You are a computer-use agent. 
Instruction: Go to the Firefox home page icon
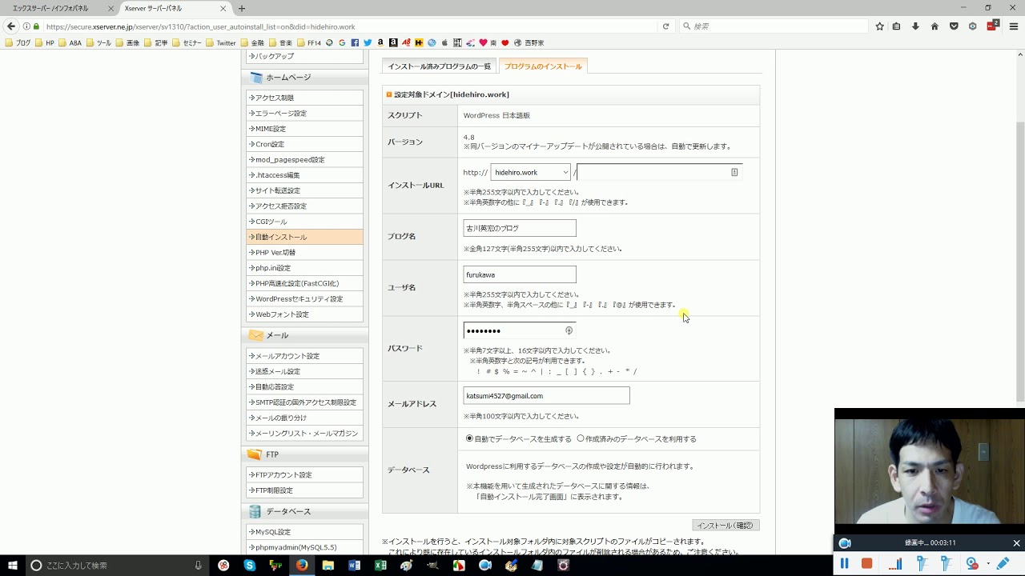935,26
